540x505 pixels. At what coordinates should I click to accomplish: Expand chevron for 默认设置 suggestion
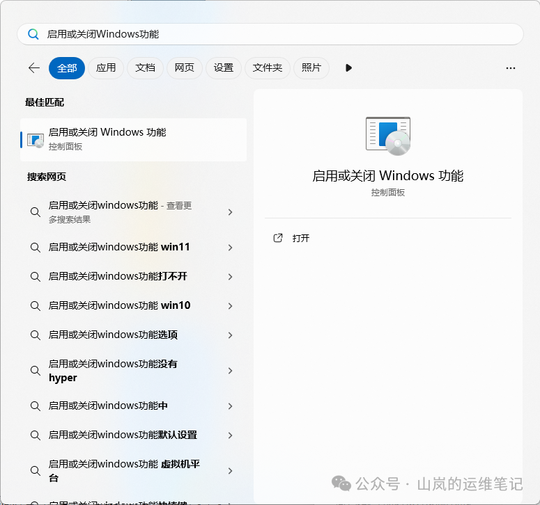click(231, 435)
